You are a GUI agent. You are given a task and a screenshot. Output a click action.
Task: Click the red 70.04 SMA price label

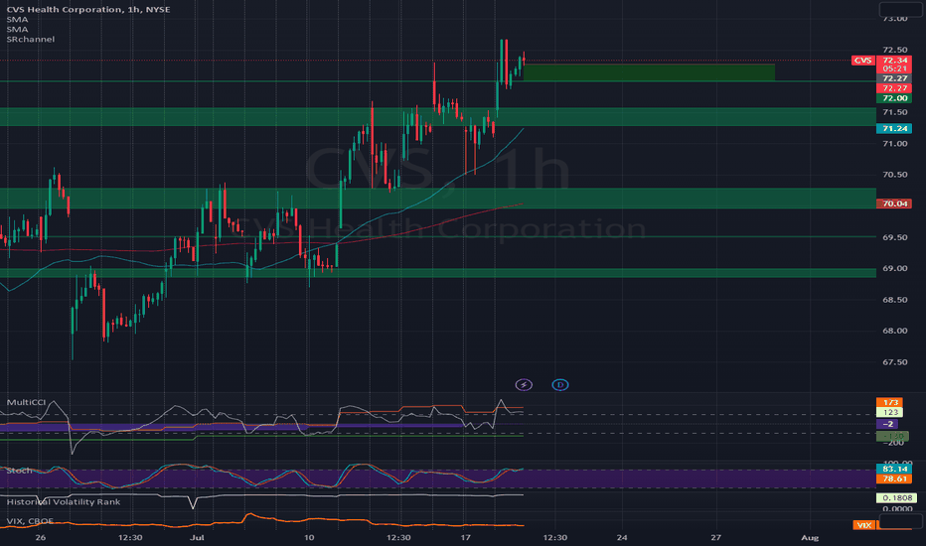click(894, 204)
